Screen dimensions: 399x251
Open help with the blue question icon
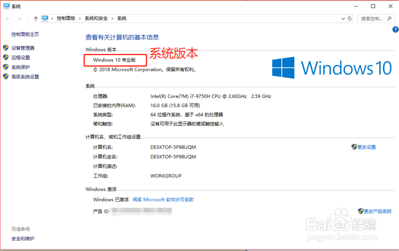[x=395, y=30]
